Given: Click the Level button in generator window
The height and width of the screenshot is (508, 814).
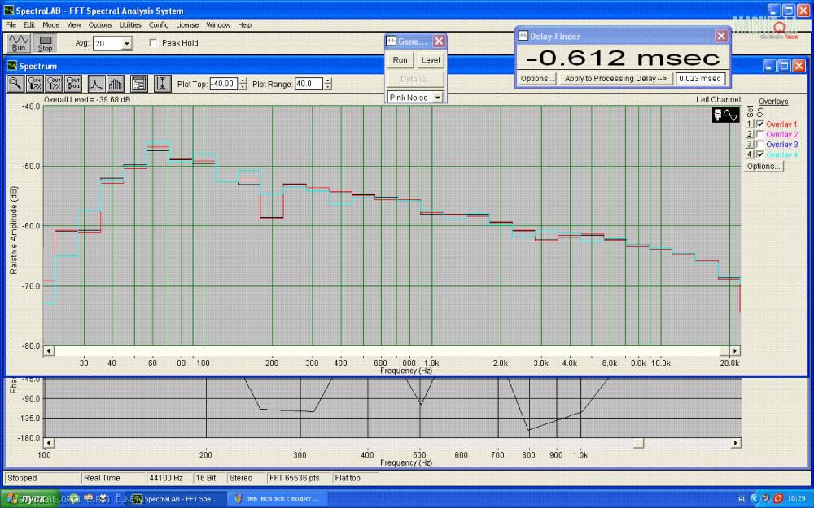Looking at the screenshot, I should click(x=431, y=60).
